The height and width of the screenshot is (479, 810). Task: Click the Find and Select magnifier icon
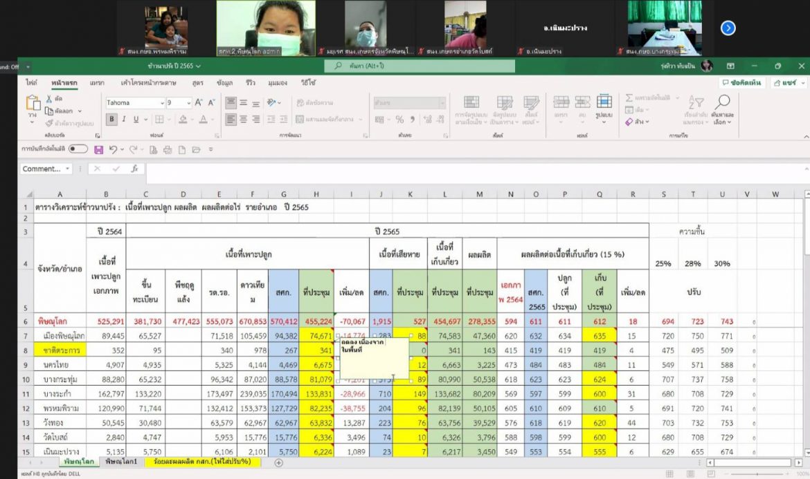(x=723, y=103)
